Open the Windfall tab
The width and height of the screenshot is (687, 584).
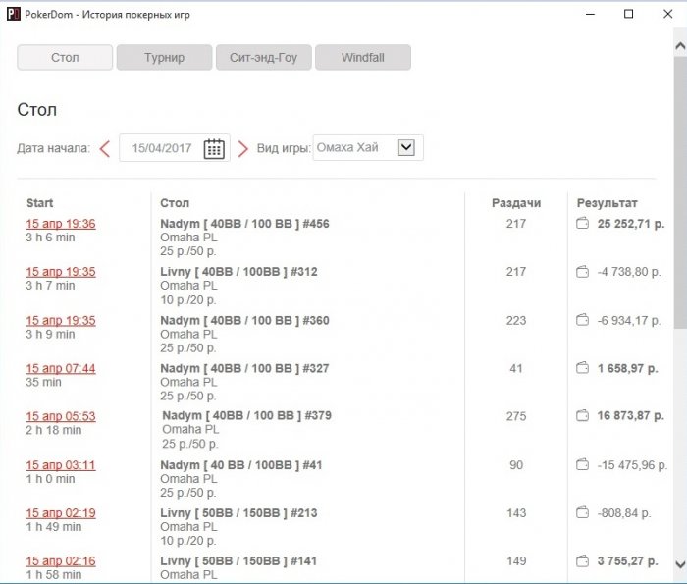[x=362, y=58]
